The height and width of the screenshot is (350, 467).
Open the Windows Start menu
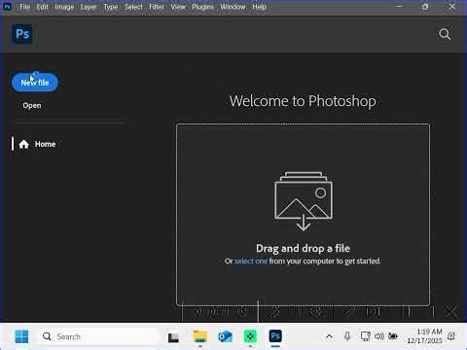21,336
